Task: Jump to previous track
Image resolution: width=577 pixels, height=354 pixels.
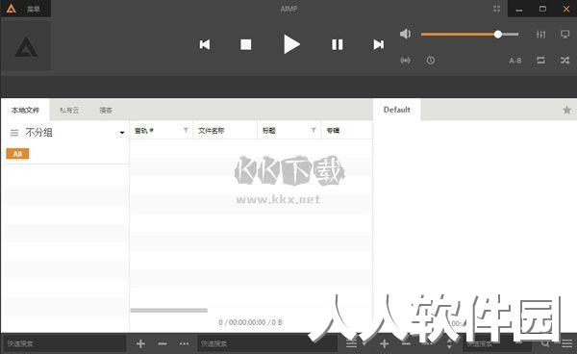Action: point(205,44)
